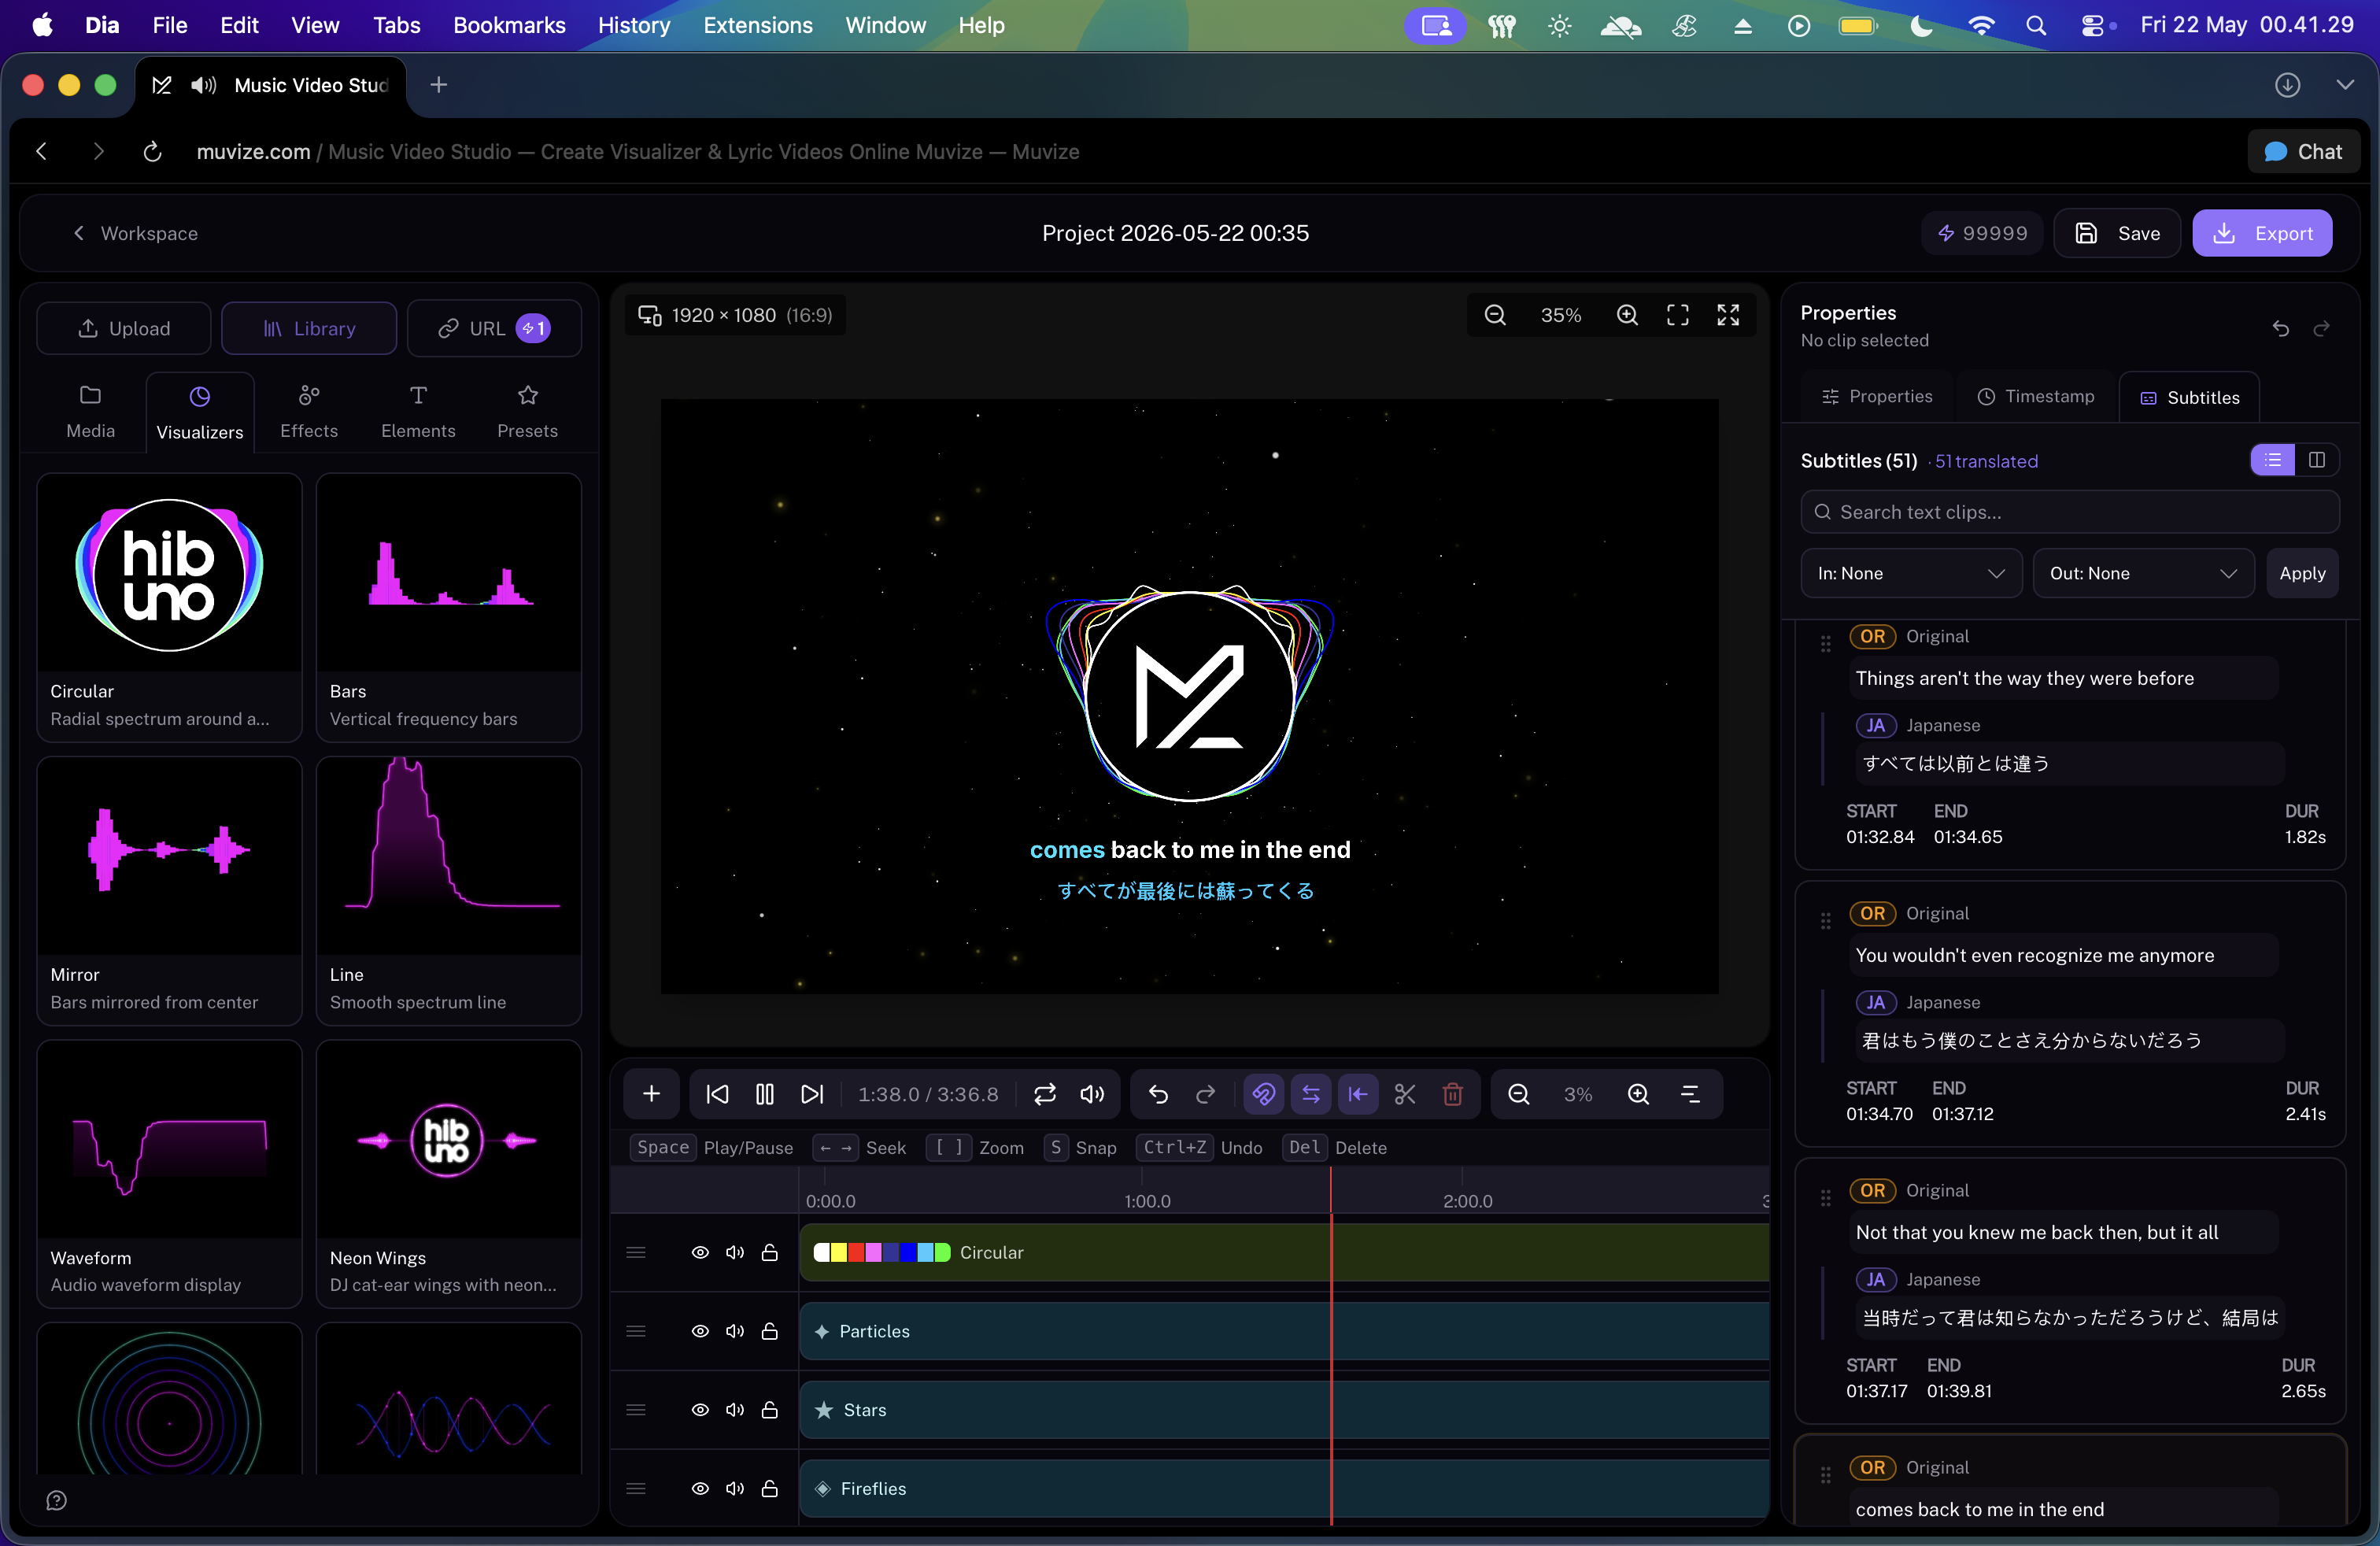The width and height of the screenshot is (2380, 1546).
Task: Export the video
Action: pyautogui.click(x=2262, y=233)
